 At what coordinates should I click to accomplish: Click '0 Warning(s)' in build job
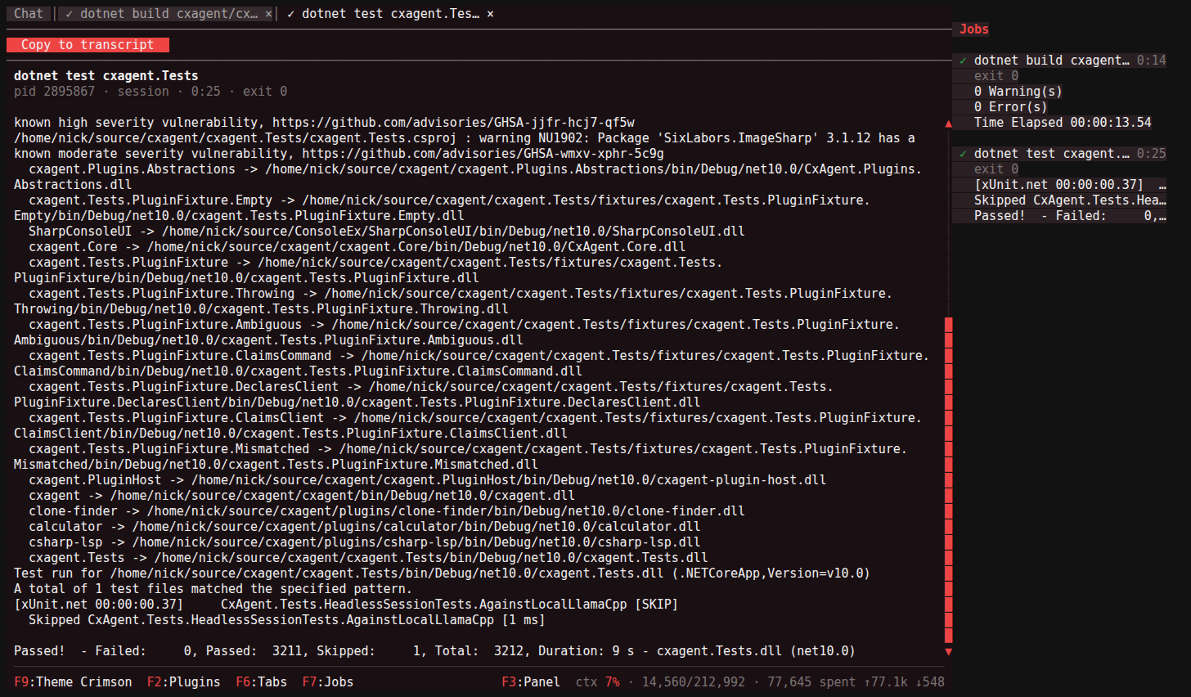click(1018, 92)
